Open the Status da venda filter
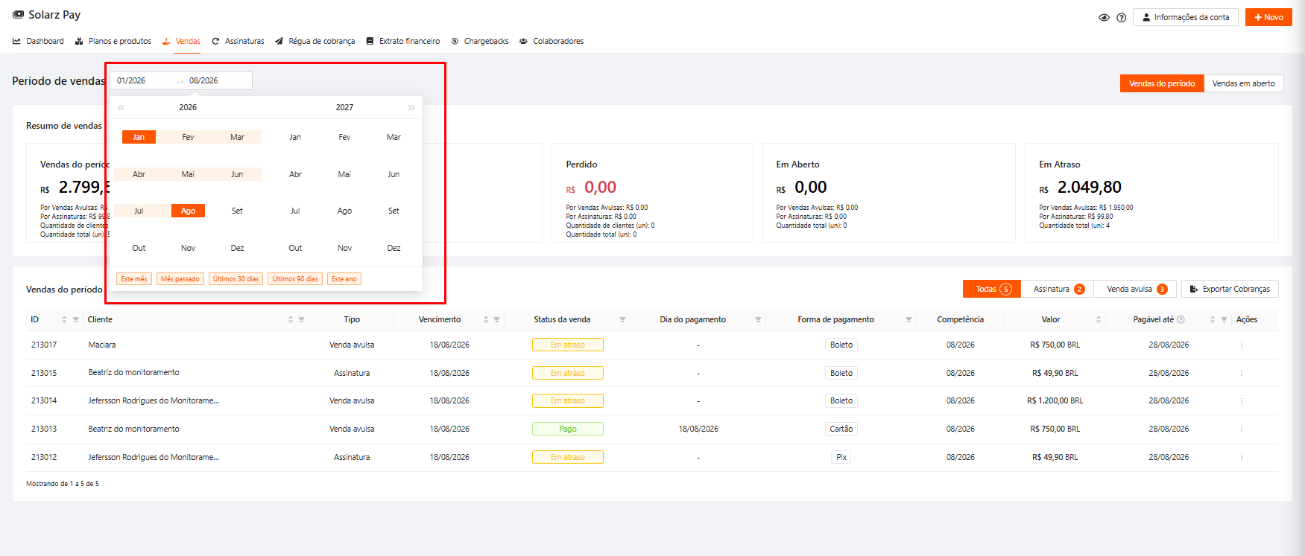The height and width of the screenshot is (556, 1305). (x=622, y=319)
